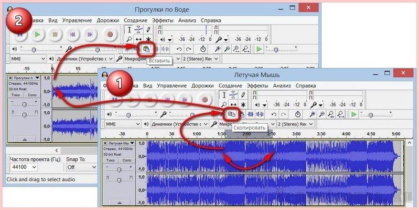Screen dimensions: 419x210
Task: Select the Selection tool in Прогулки по Воде
Action: point(130,30)
